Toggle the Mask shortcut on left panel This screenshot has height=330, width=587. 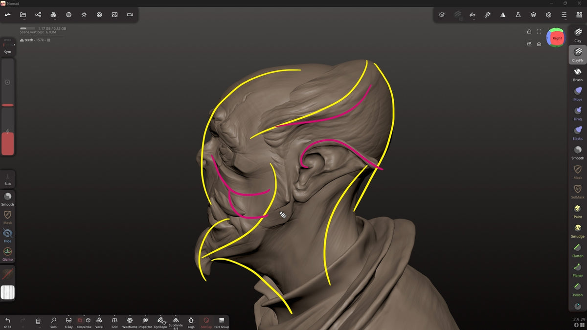pyautogui.click(x=8, y=217)
